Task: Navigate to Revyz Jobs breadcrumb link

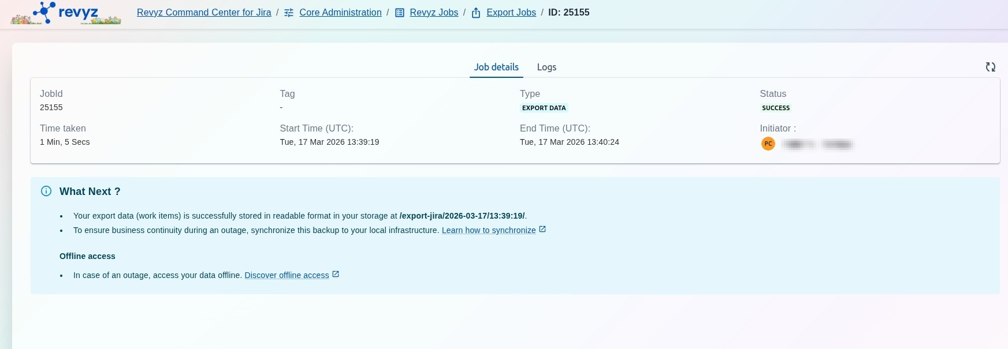Action: pos(434,13)
